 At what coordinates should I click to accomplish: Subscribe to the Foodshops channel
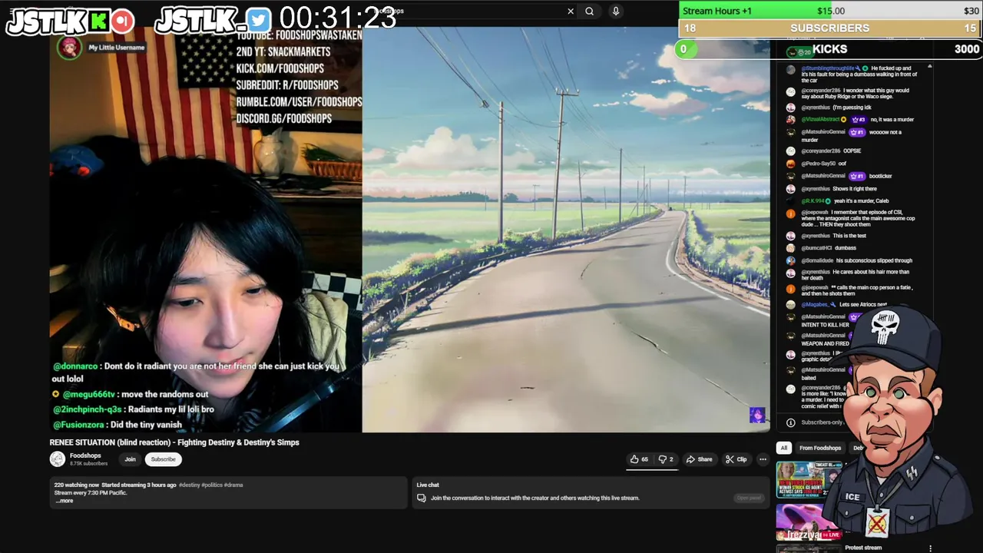click(163, 459)
